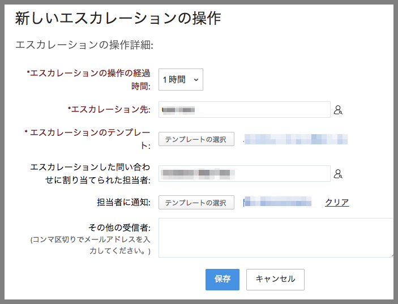Focus the assigned 担当者 text field

244,174
